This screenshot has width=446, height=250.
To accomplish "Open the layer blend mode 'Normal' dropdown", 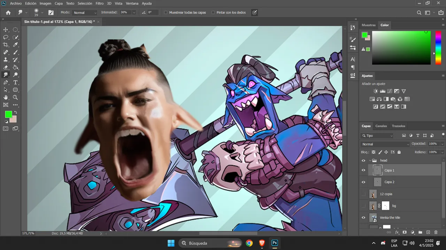I will click(x=385, y=144).
